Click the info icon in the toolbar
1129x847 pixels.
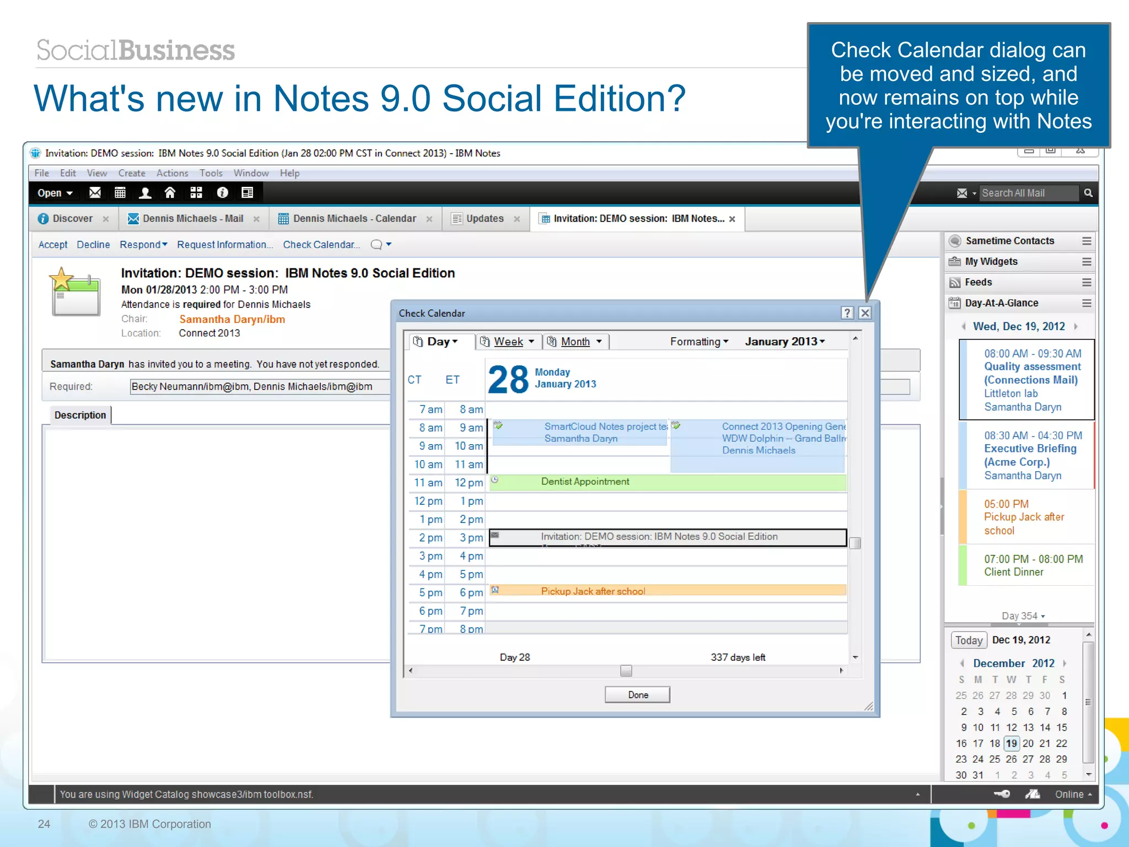(x=222, y=193)
